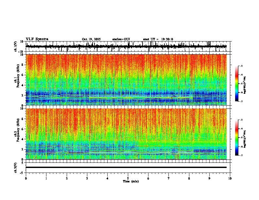Click time axis tick label "7"

click(x=169, y=178)
